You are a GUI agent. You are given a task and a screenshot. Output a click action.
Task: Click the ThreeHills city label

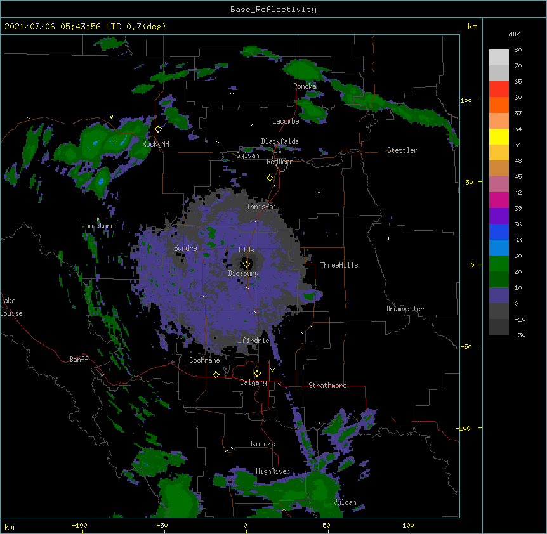click(339, 265)
